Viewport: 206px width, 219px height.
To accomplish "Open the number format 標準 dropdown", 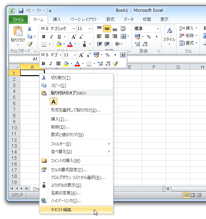I will coord(158,29).
